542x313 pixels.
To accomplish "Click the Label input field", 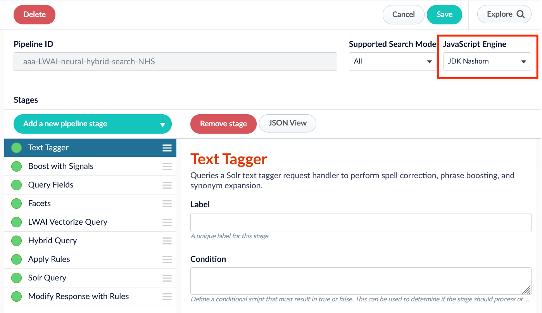I will click(361, 222).
